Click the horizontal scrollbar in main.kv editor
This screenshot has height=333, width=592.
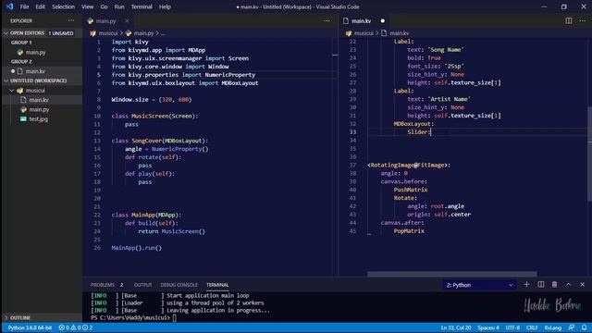(x=452, y=274)
